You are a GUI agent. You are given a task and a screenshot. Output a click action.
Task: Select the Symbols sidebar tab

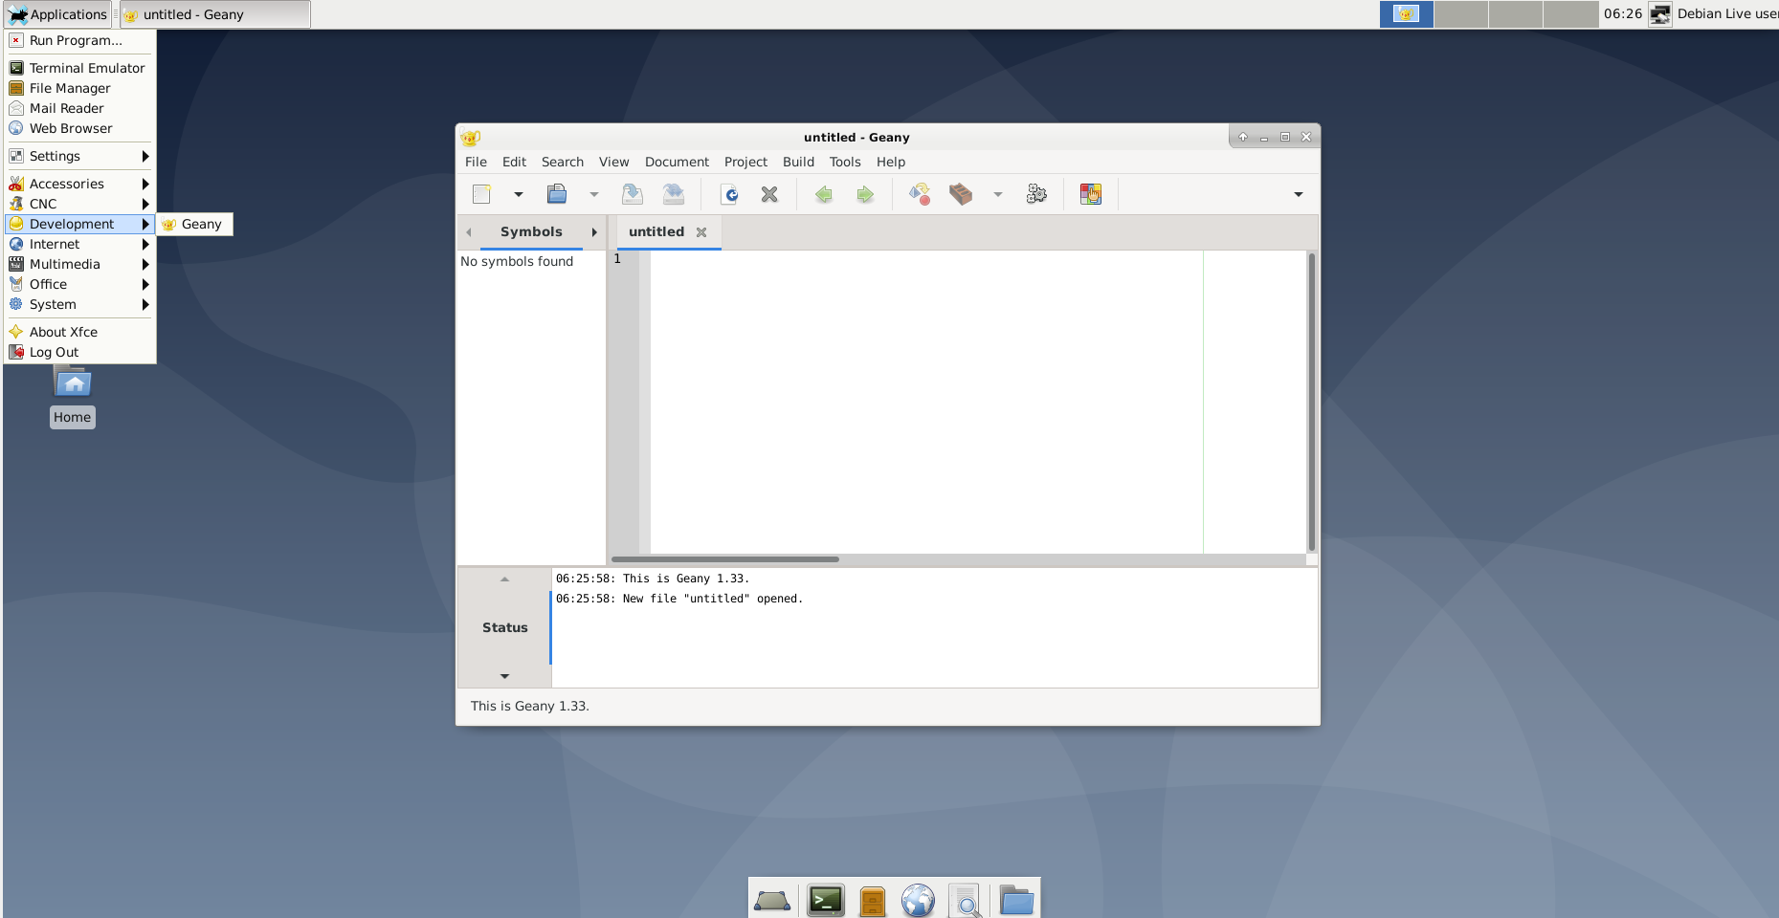(531, 231)
